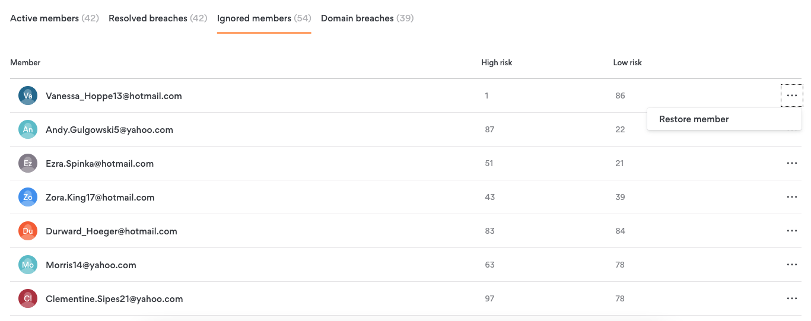Click the High risk column header
Image resolution: width=811 pixels, height=321 pixels.
(x=497, y=62)
